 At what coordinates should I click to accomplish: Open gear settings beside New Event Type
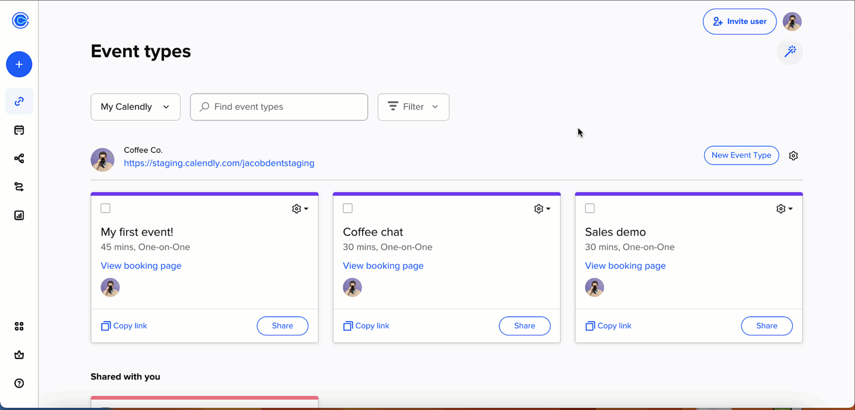point(794,156)
